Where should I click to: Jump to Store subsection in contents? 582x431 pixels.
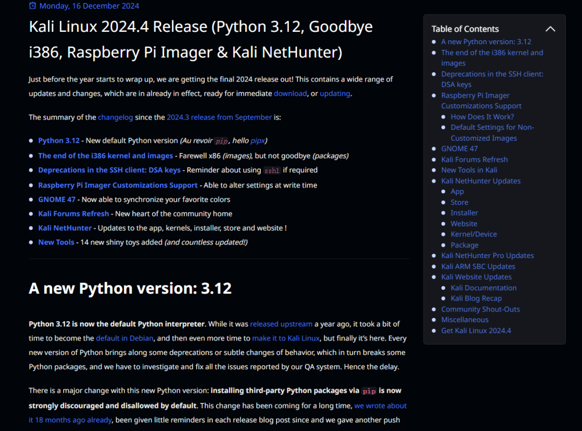tap(459, 203)
